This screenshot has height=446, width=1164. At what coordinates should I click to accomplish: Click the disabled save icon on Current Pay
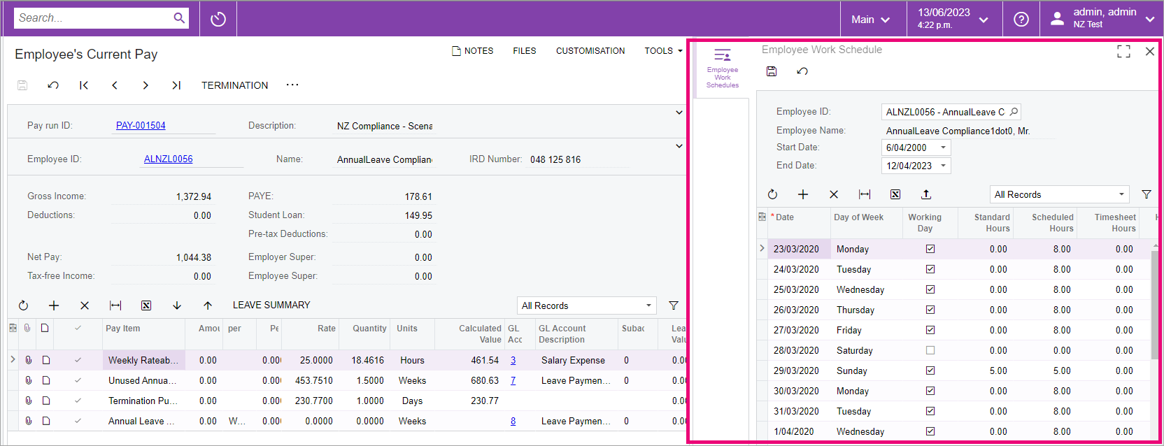[x=22, y=85]
